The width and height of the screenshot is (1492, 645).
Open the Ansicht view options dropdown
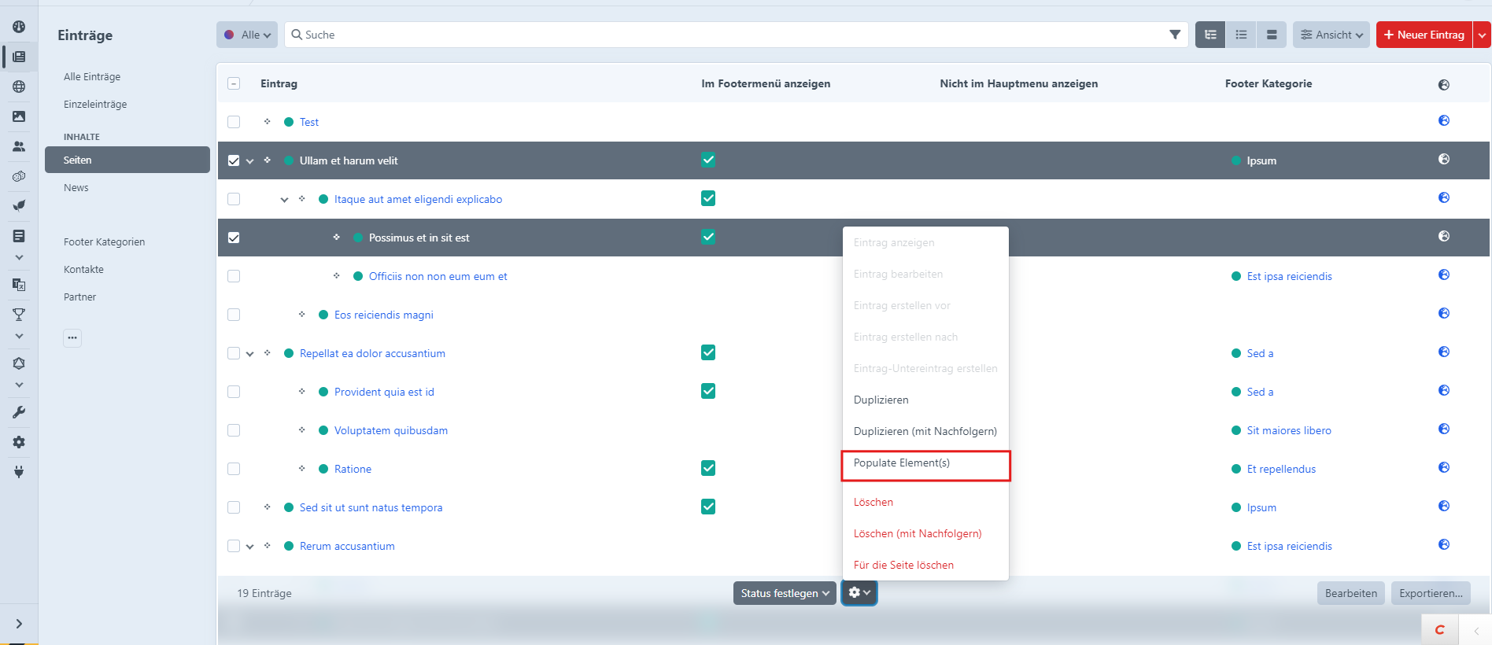tap(1331, 35)
